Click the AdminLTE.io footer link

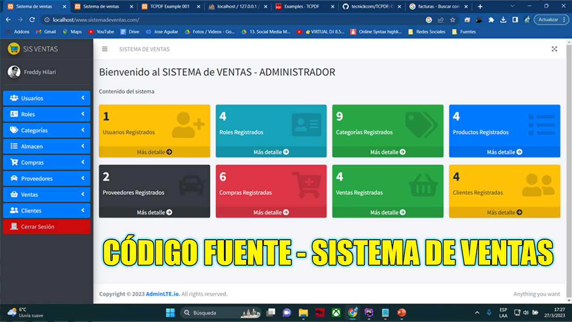(162, 294)
